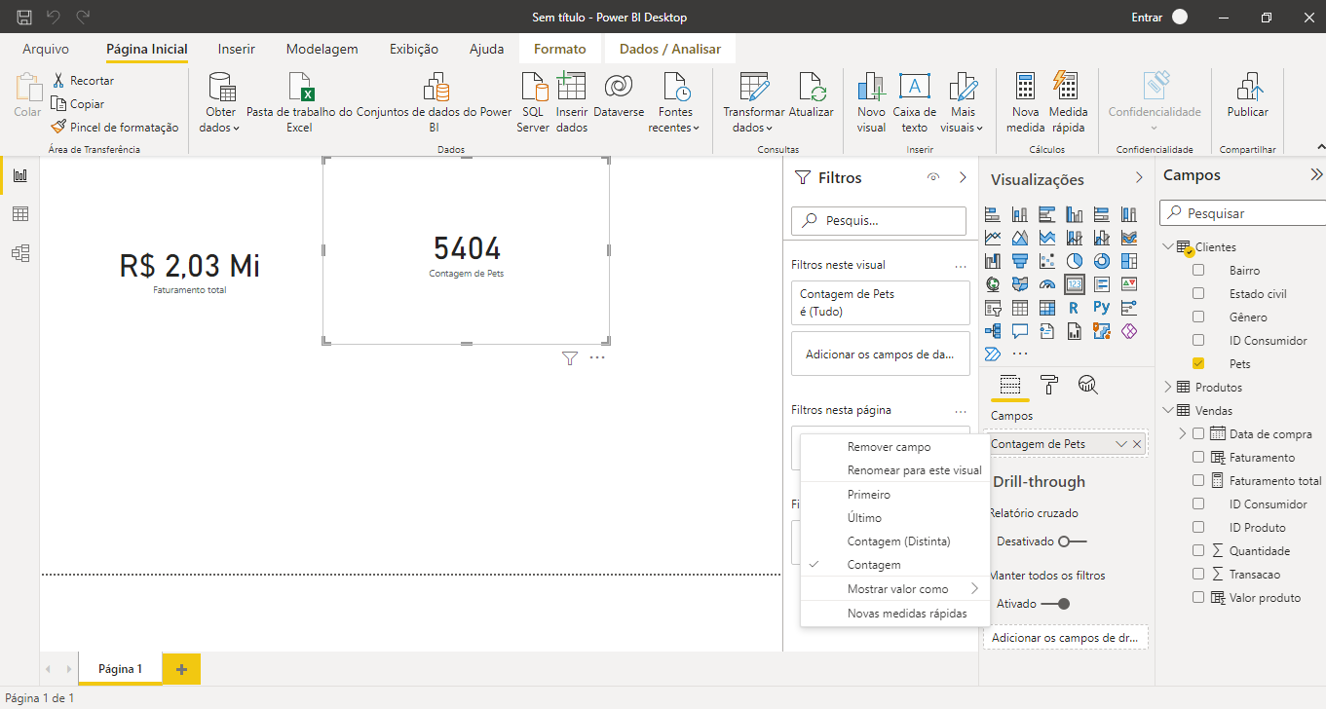Open the Fontes recentes dropdown
The height and width of the screenshot is (709, 1326).
[675, 103]
